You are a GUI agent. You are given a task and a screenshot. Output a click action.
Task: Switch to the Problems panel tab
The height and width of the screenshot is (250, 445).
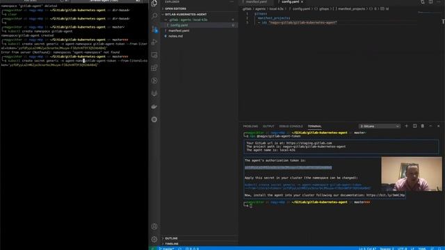pos(250,126)
